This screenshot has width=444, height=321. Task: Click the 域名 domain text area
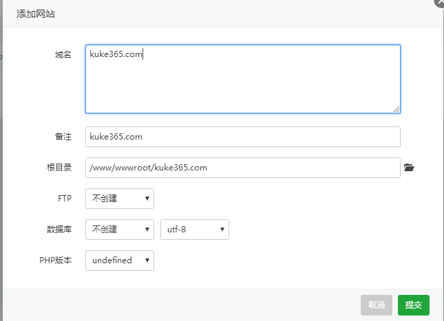click(242, 78)
